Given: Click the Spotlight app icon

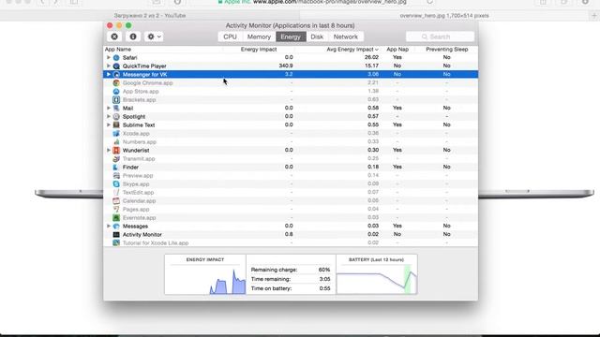Looking at the screenshot, I should tap(116, 116).
